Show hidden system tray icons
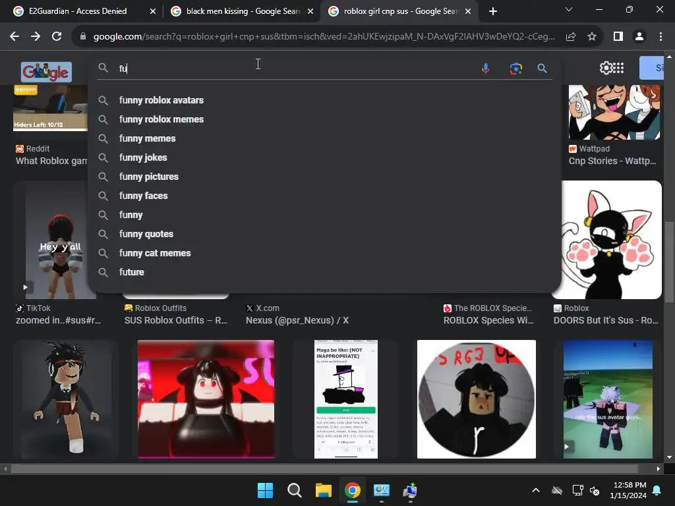 535,490
